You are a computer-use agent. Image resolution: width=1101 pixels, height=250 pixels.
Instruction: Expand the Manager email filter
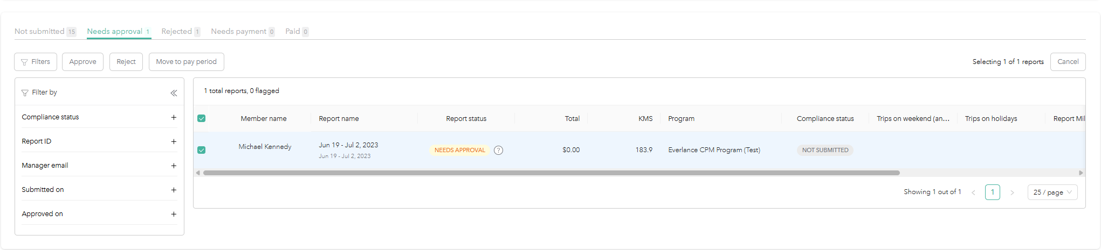coord(174,166)
